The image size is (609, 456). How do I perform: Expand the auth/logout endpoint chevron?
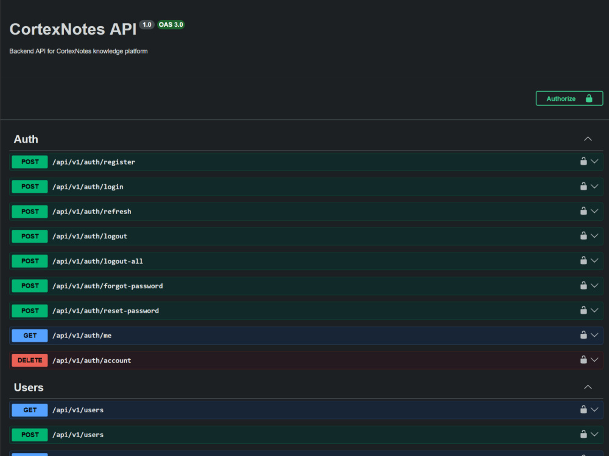(x=594, y=236)
